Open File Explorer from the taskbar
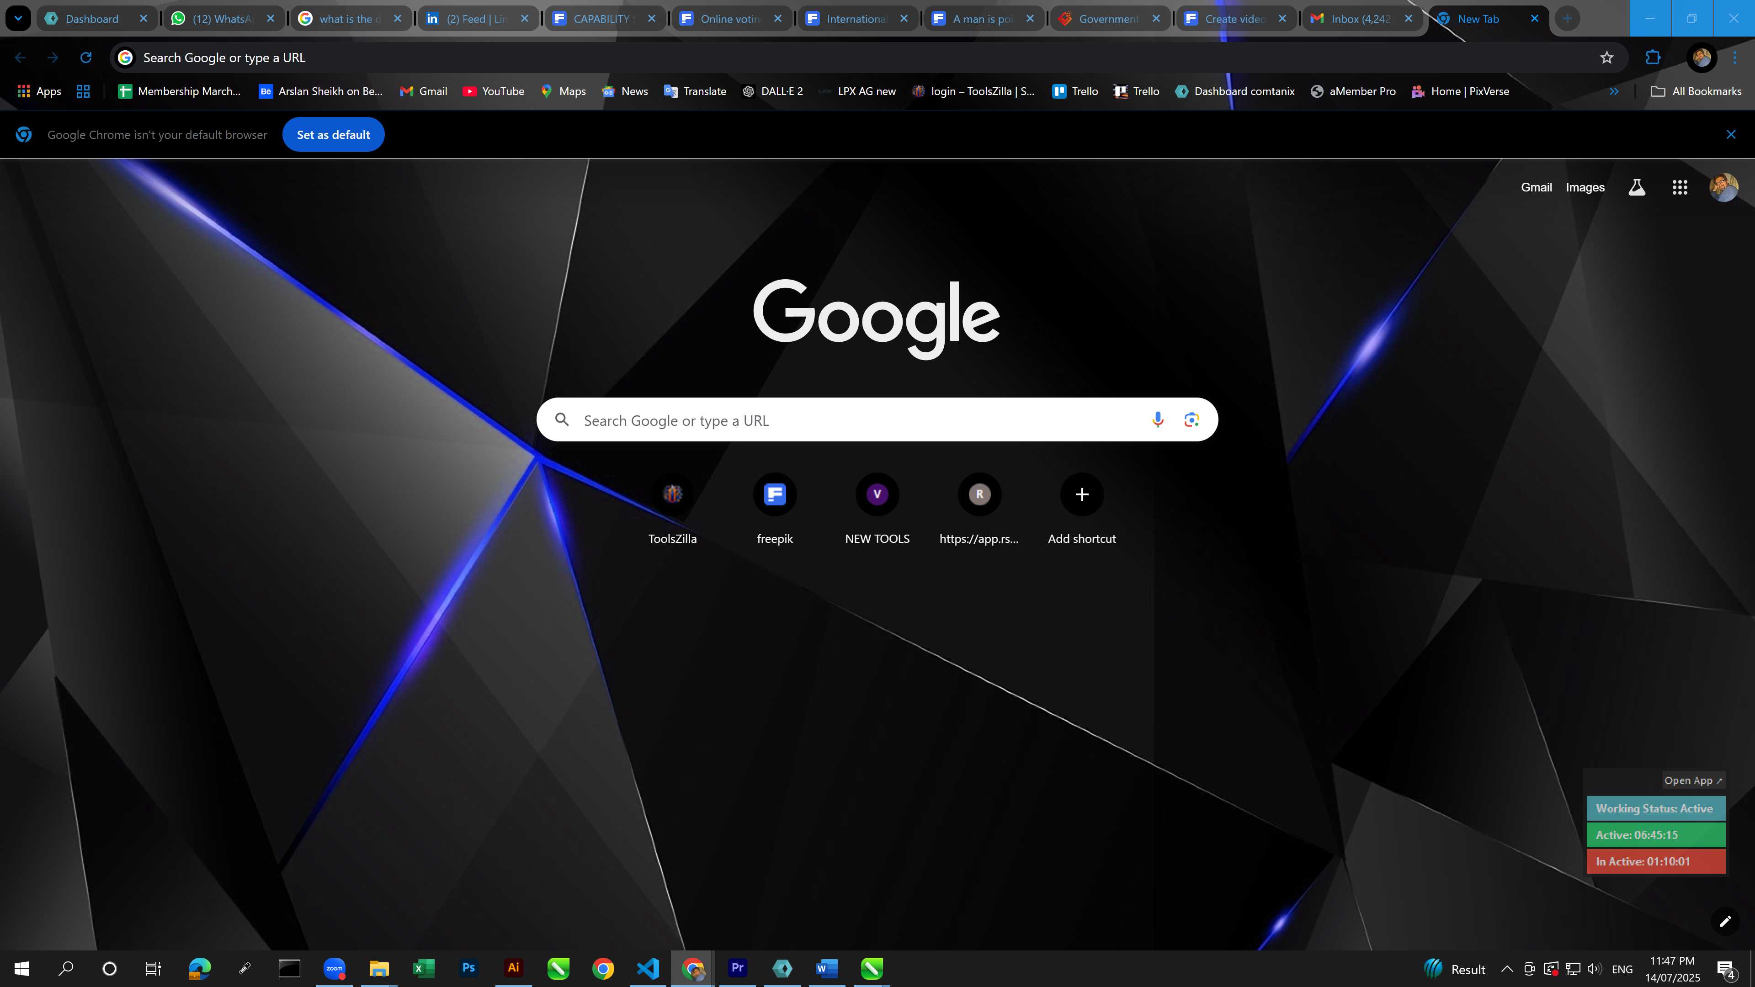The image size is (1755, 987). pyautogui.click(x=379, y=969)
